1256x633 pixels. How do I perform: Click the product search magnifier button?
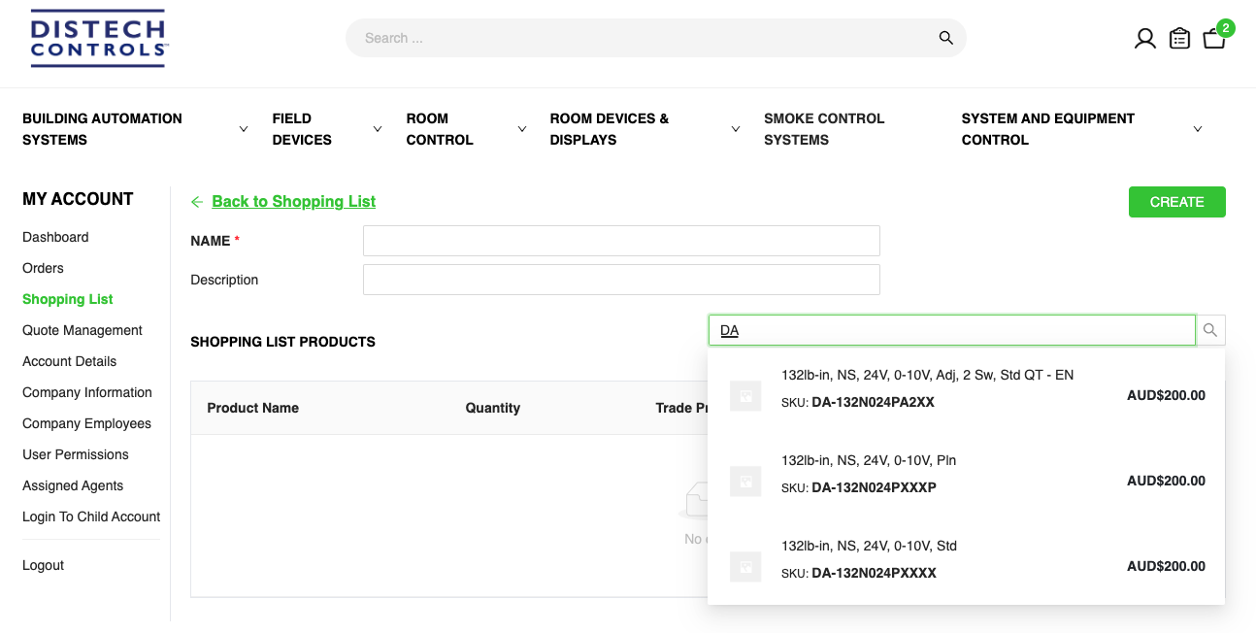1210,330
